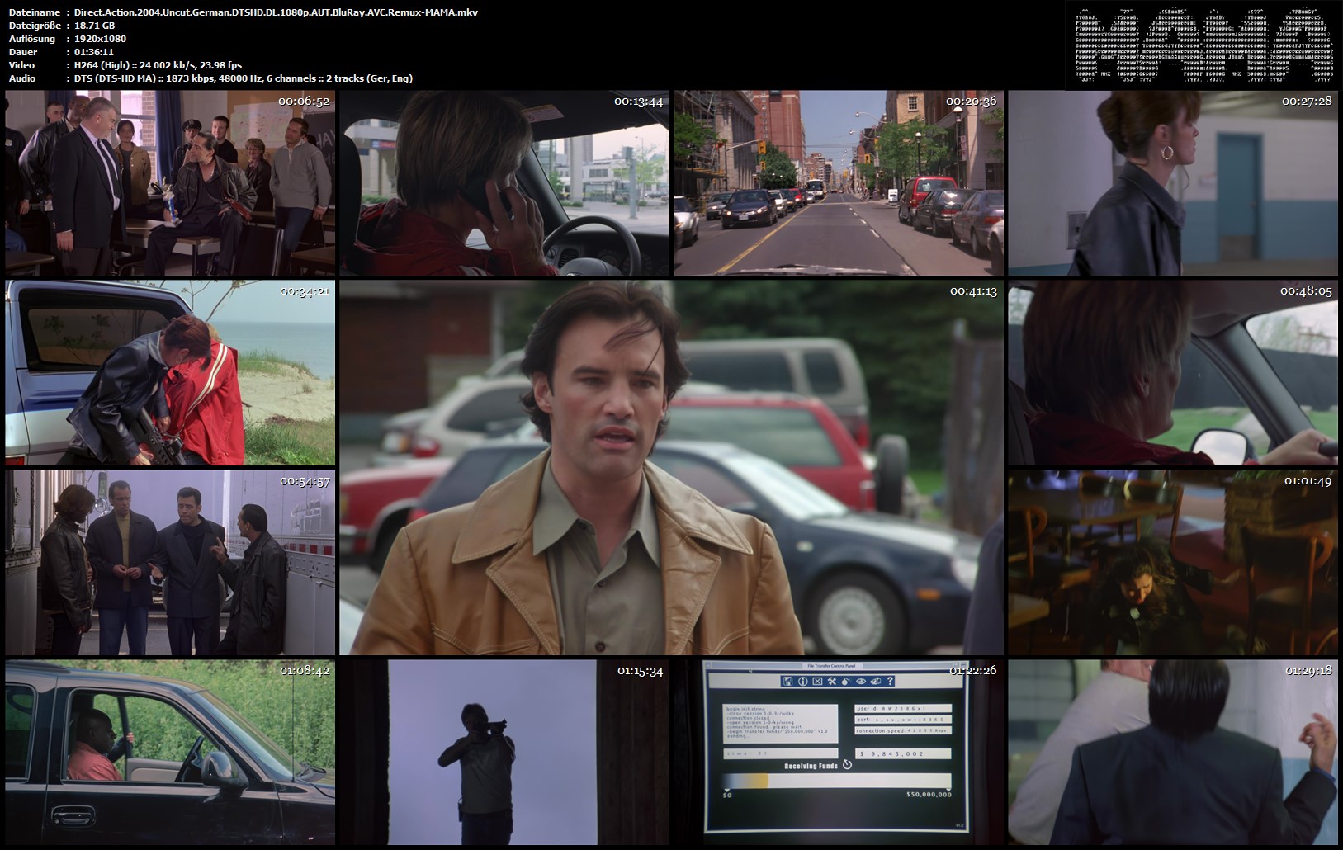
Task: Click the Receiving Funds text in the screen frame
Action: click(811, 766)
